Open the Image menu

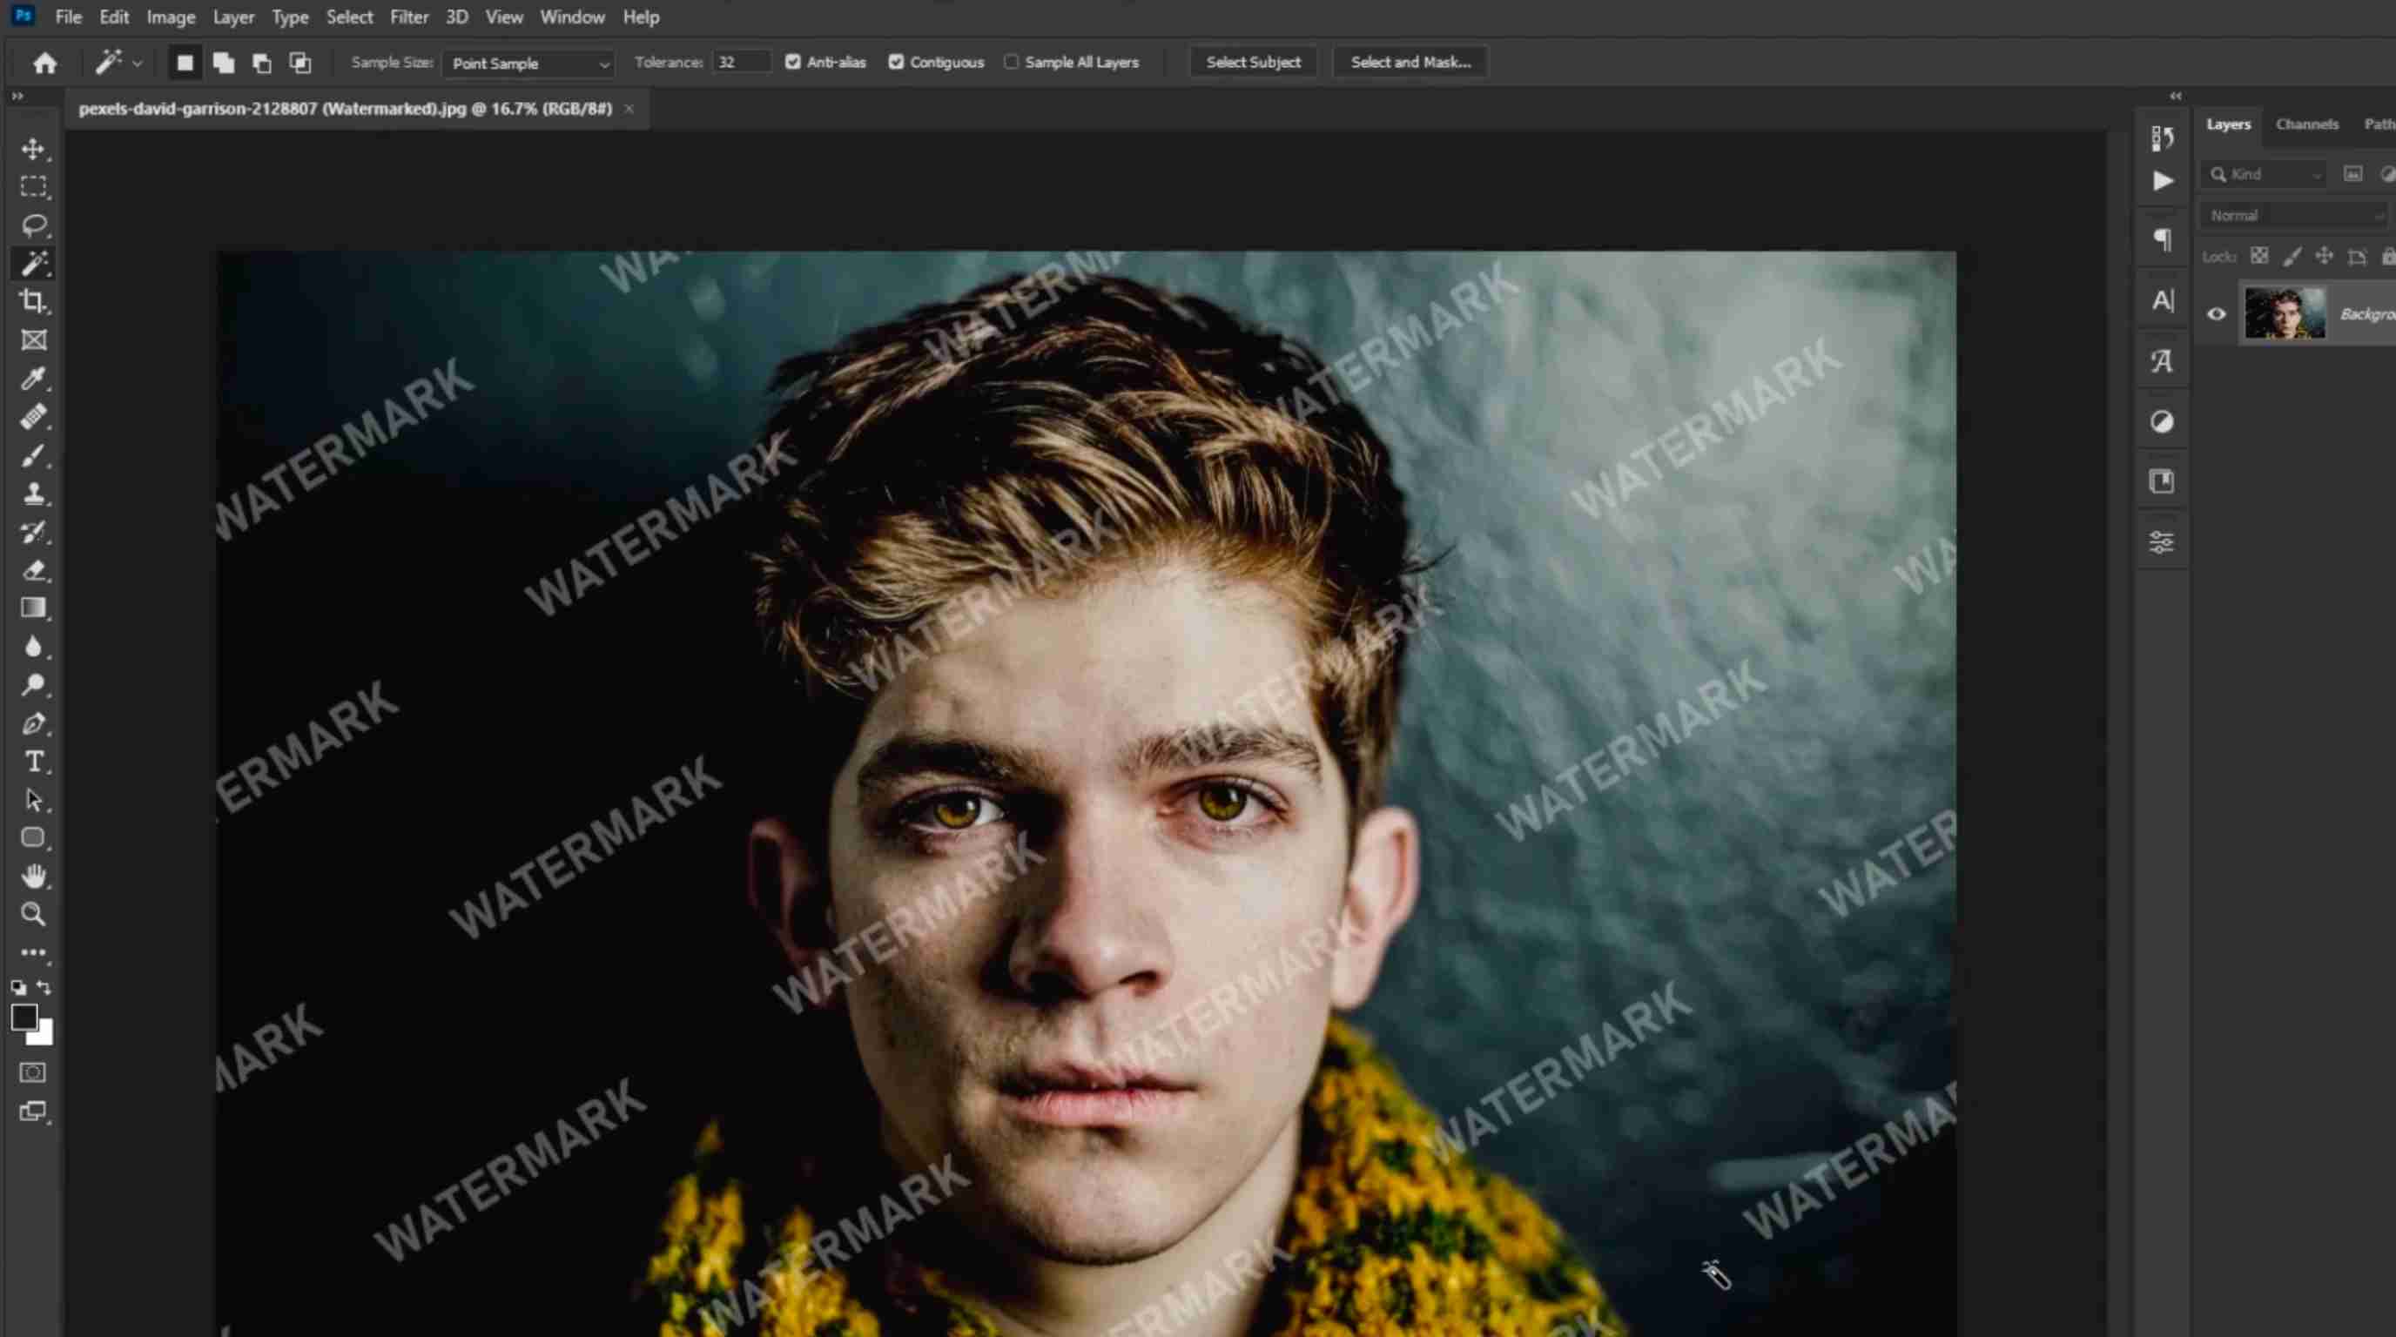pos(172,17)
